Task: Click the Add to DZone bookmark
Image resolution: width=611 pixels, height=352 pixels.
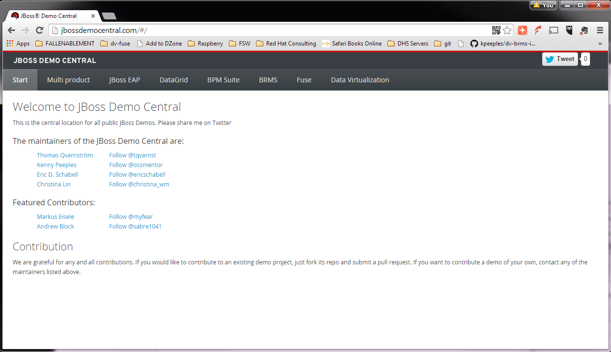Action: point(160,44)
